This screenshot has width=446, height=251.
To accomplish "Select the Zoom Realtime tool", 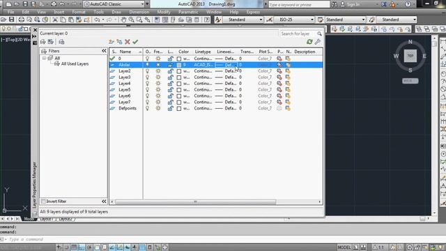I will click(x=132, y=20).
